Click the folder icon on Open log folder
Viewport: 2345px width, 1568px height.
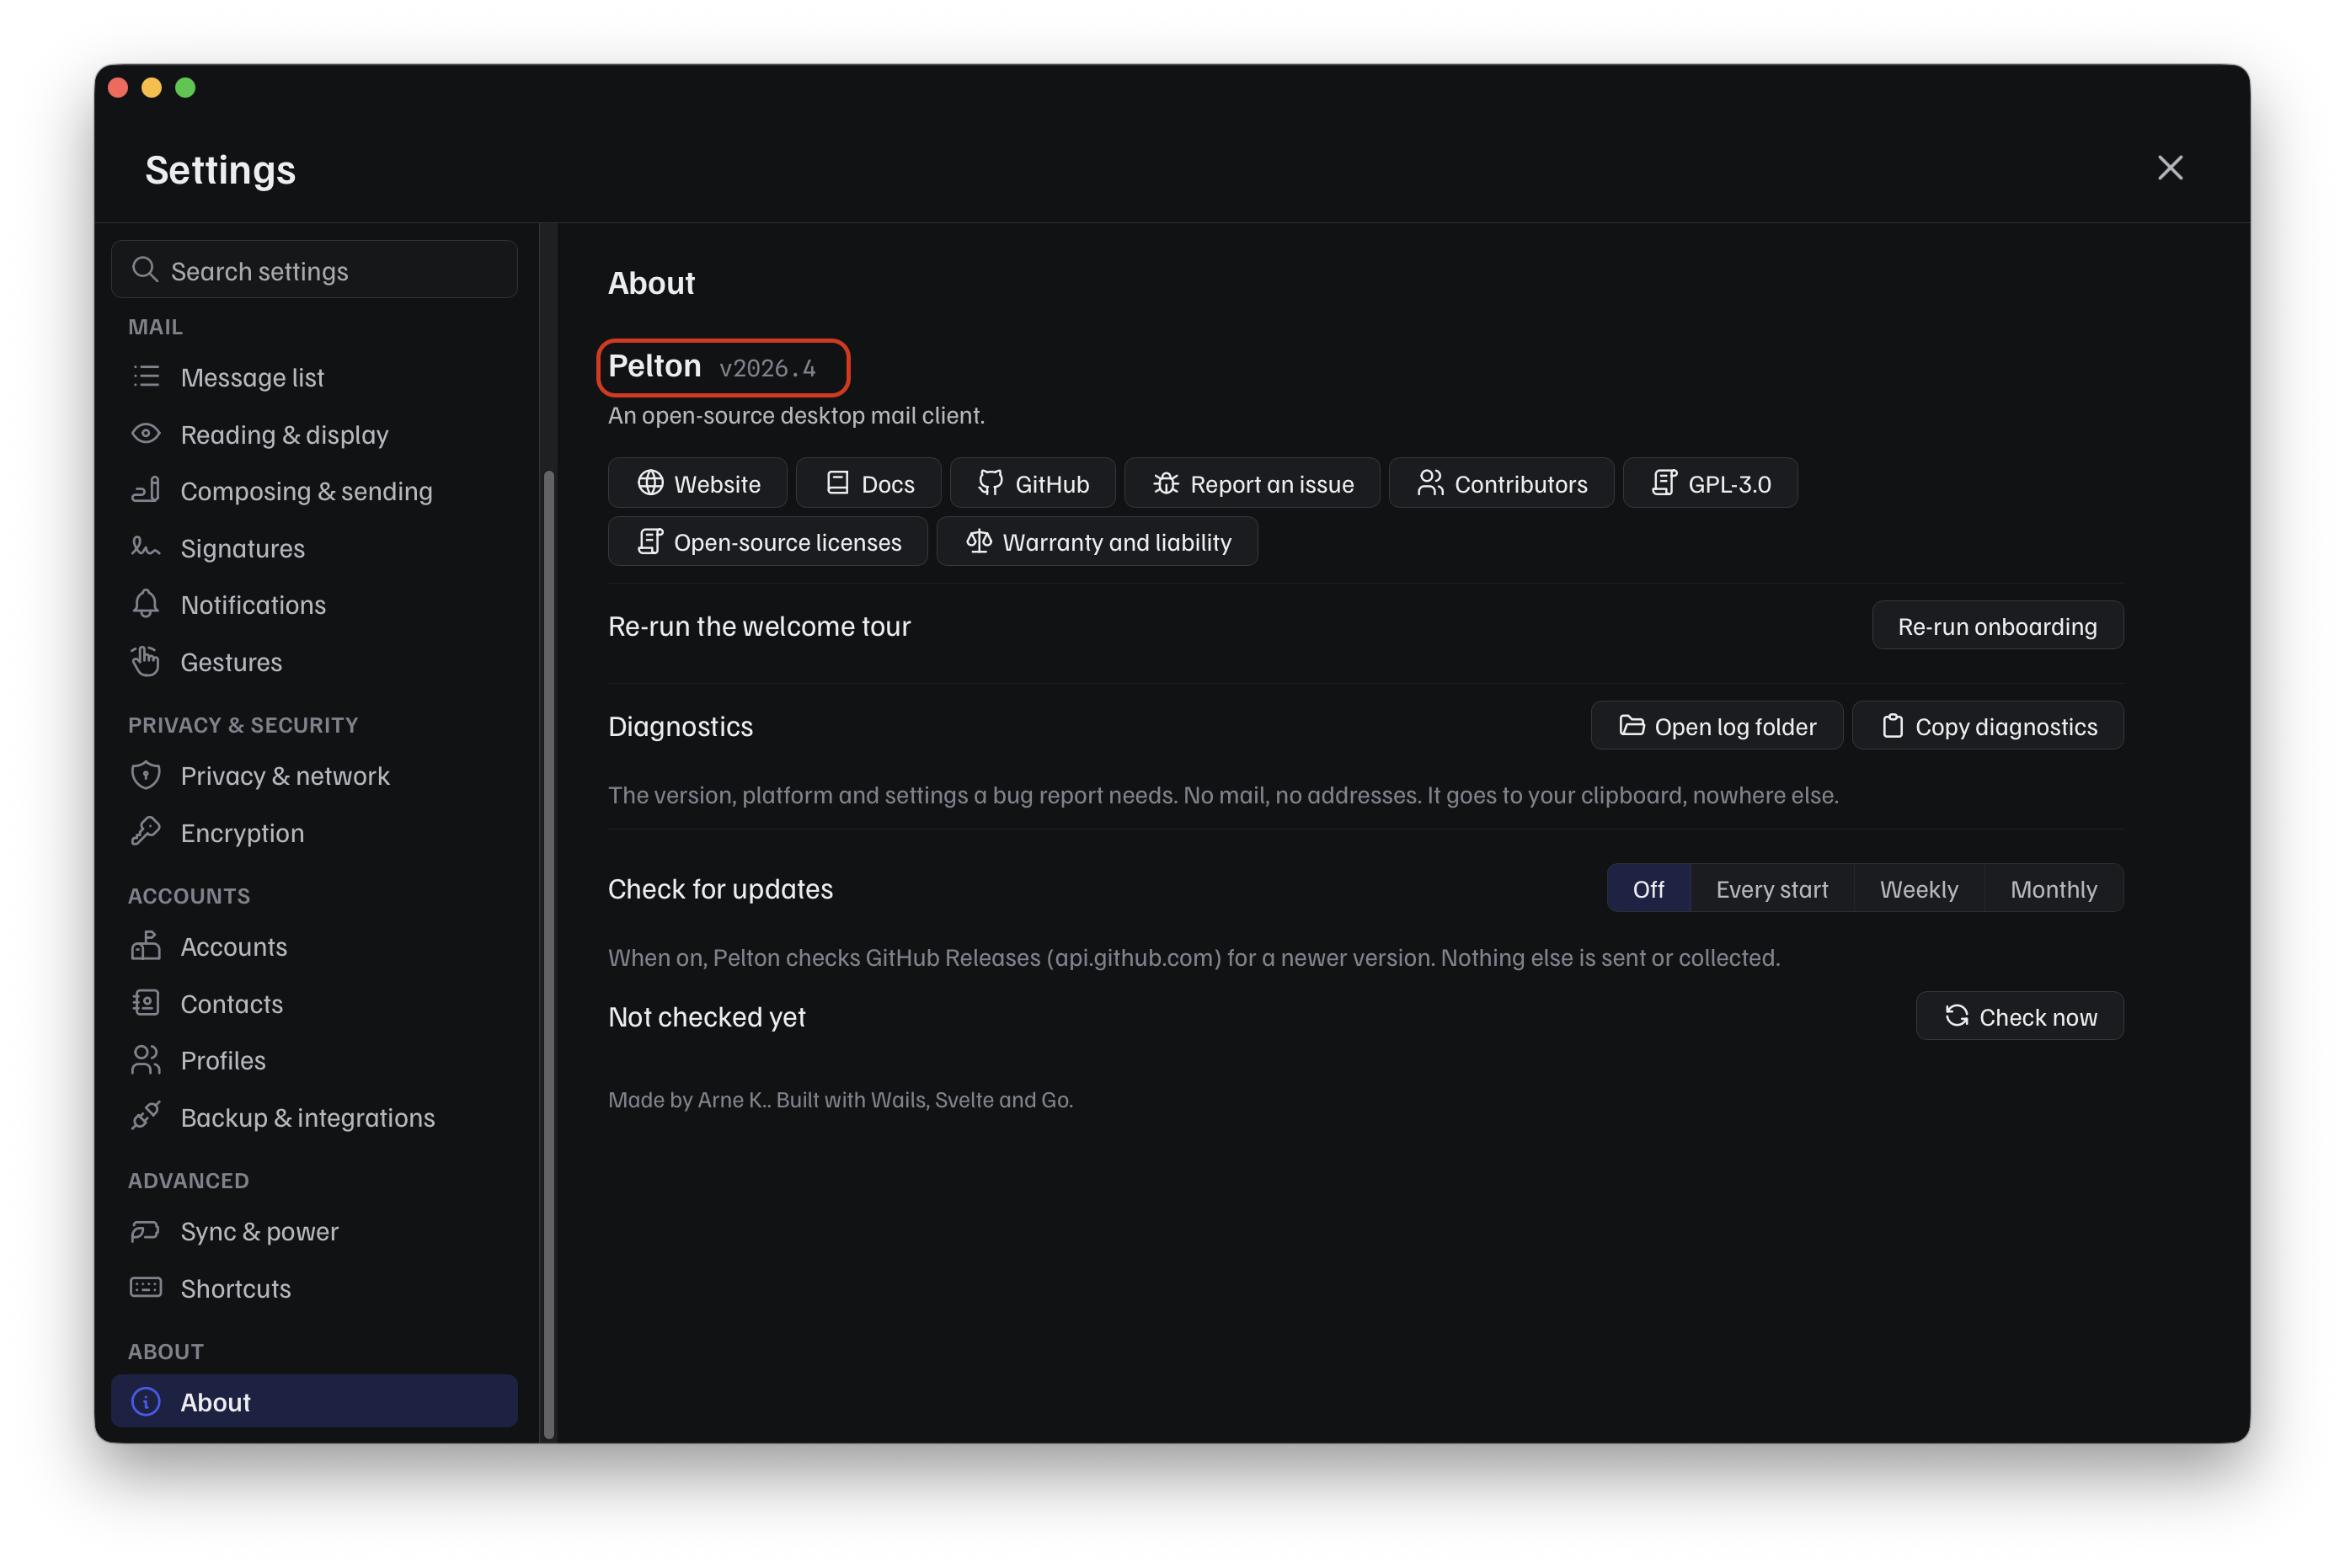pos(1633,726)
